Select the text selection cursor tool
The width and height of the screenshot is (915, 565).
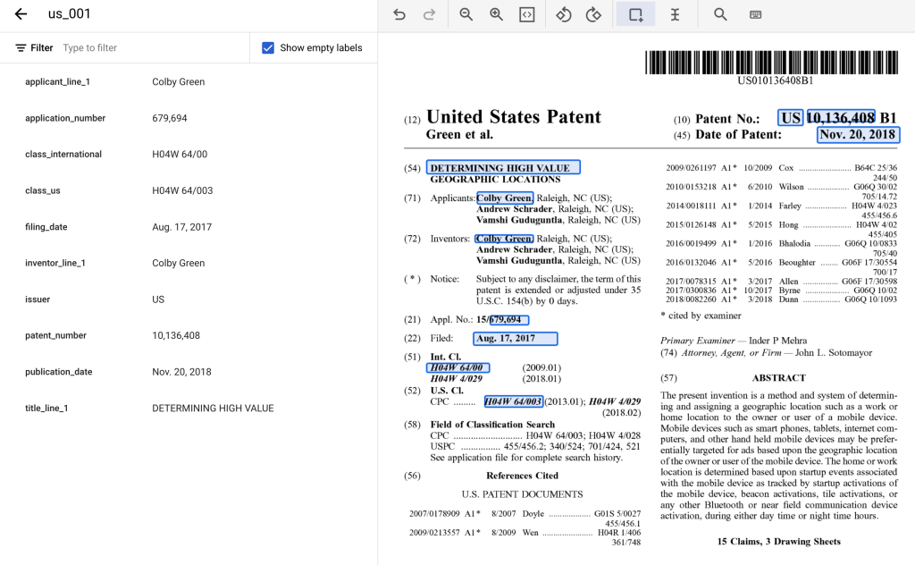676,14
